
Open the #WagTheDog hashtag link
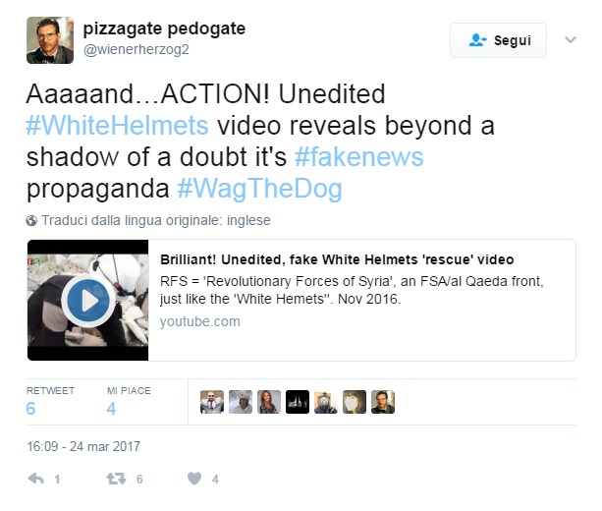click(x=259, y=189)
